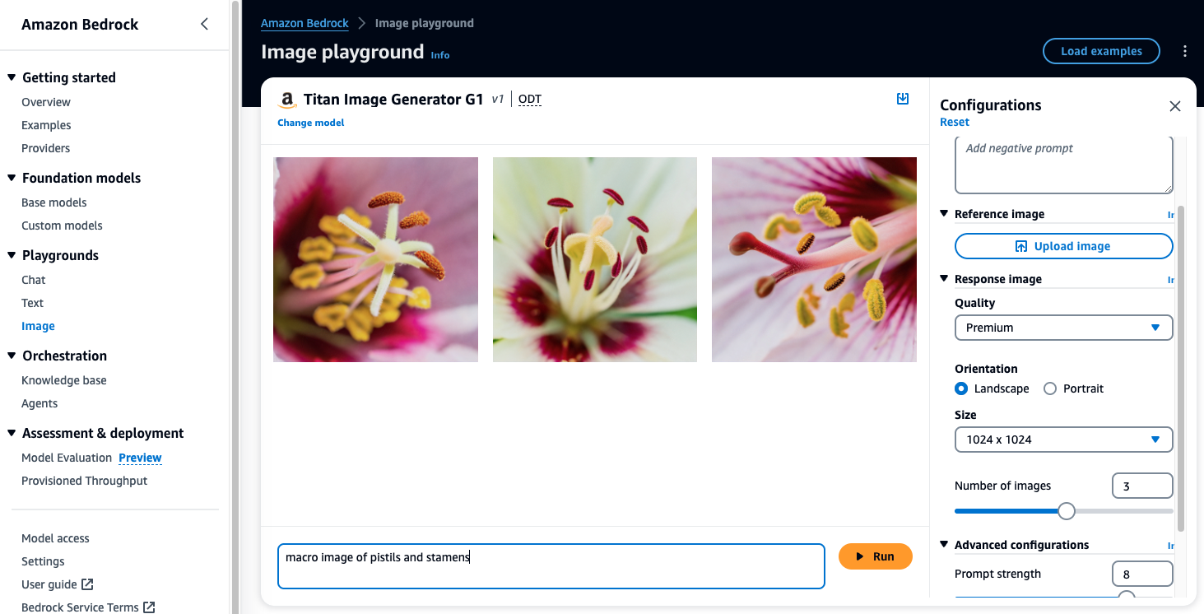
Task: Click the Advanced configurations info link
Action: [x=1171, y=546]
